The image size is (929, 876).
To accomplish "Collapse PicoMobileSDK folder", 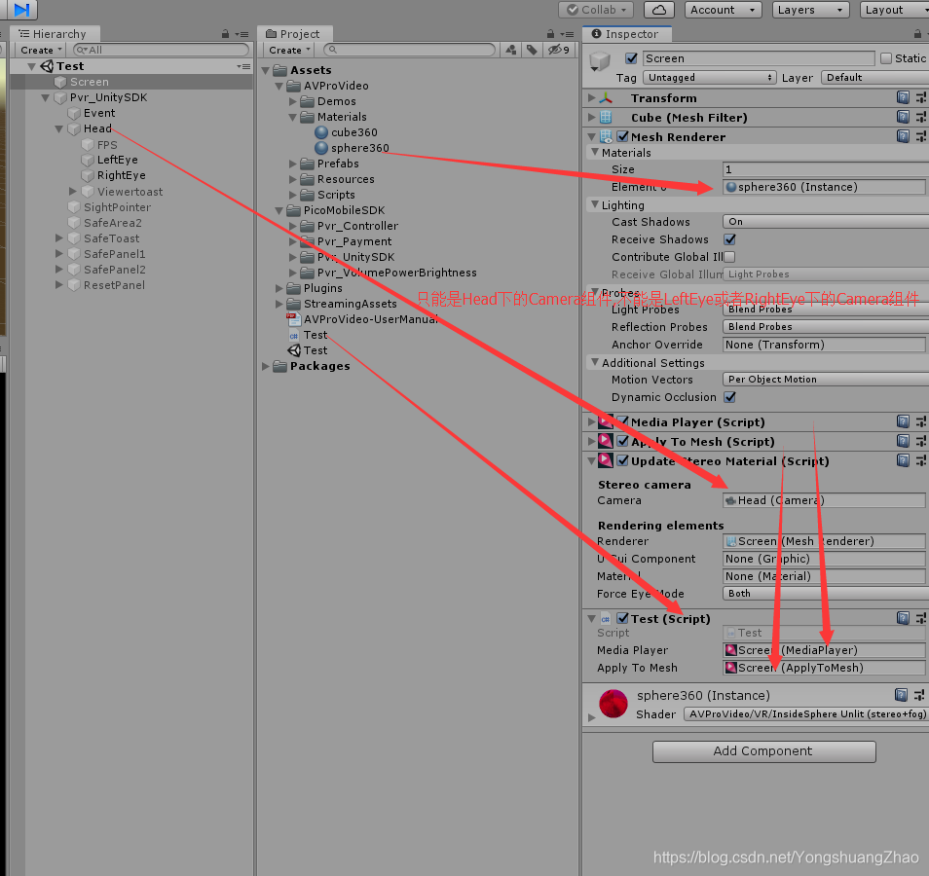I will [x=279, y=210].
